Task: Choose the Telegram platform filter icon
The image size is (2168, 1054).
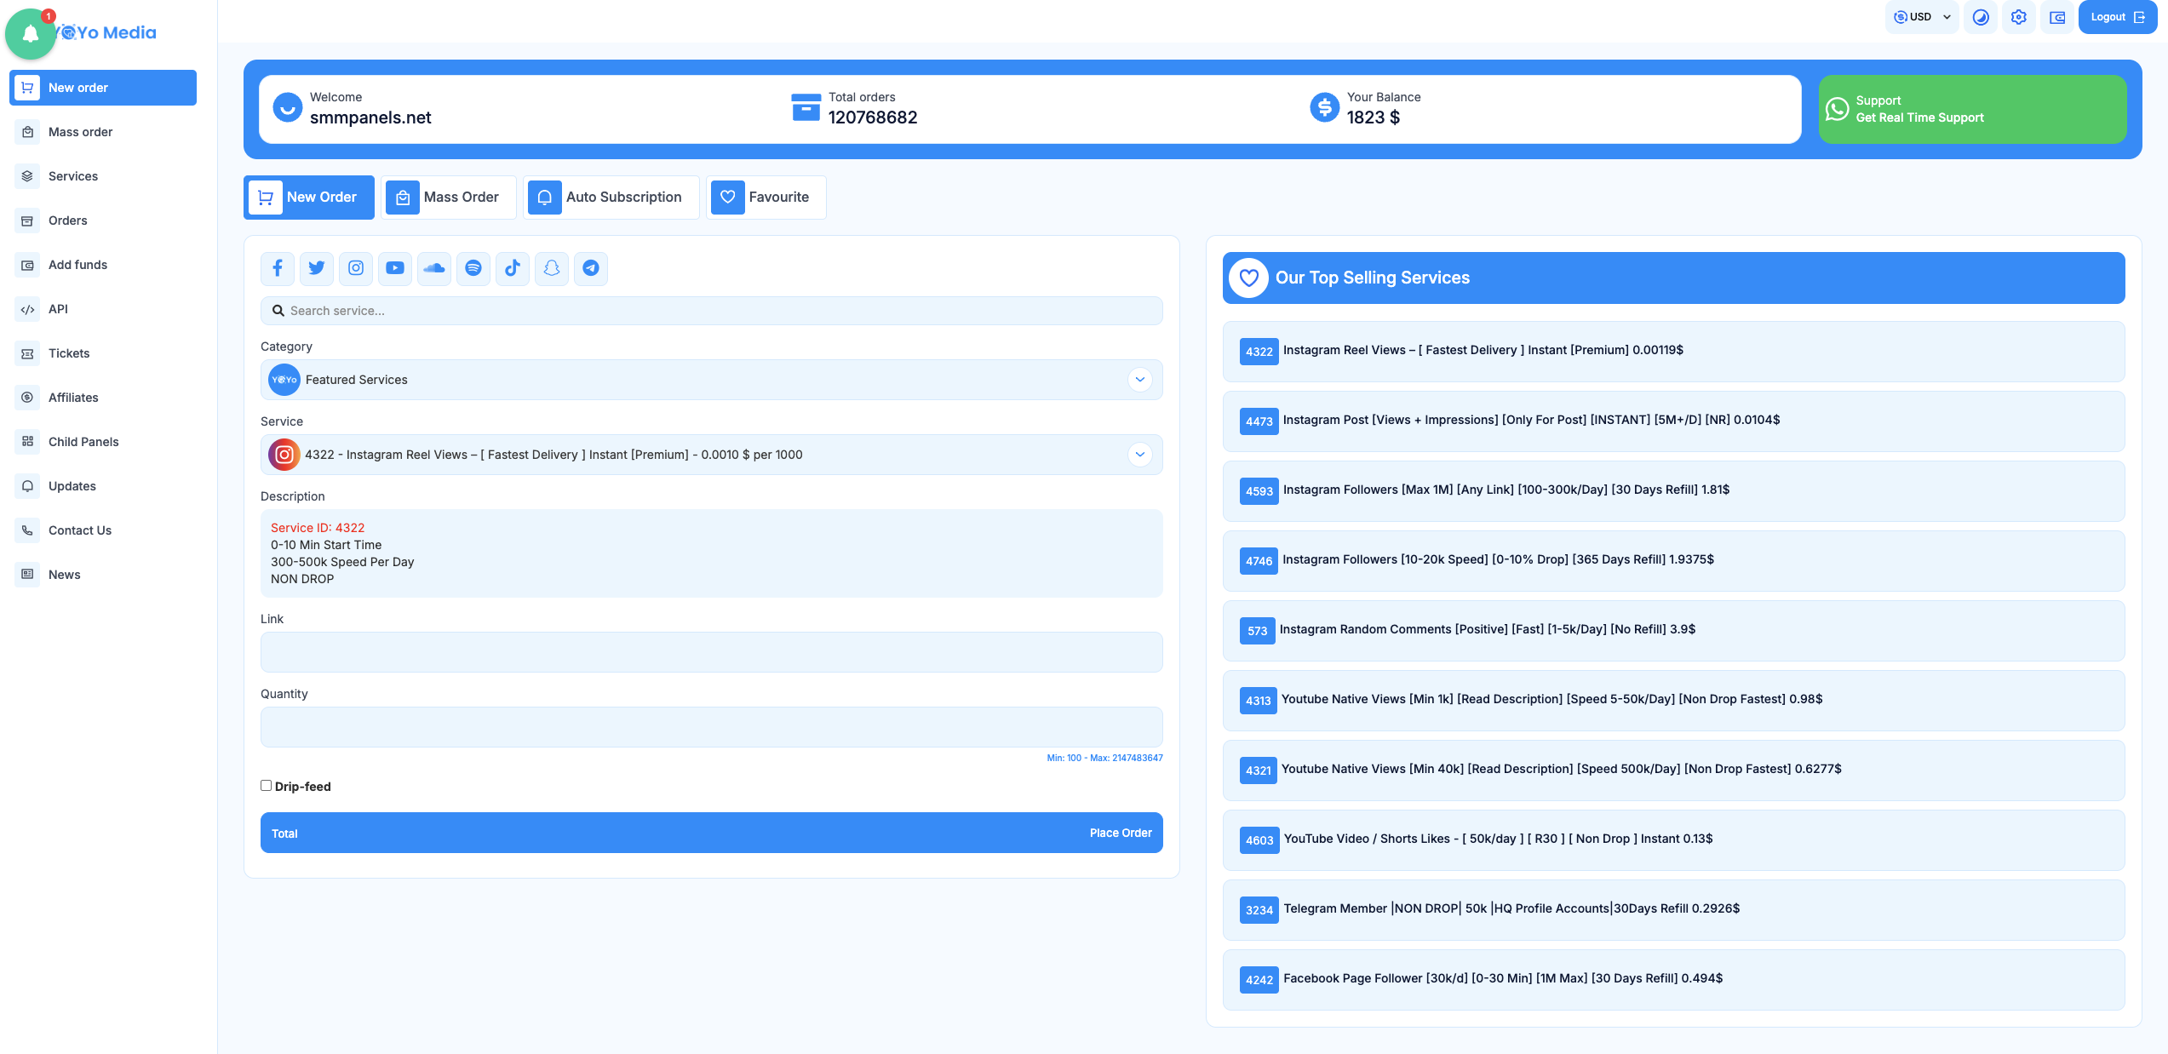Action: [591, 268]
